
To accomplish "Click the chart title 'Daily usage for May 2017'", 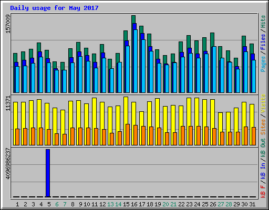I will coord(54,8).
